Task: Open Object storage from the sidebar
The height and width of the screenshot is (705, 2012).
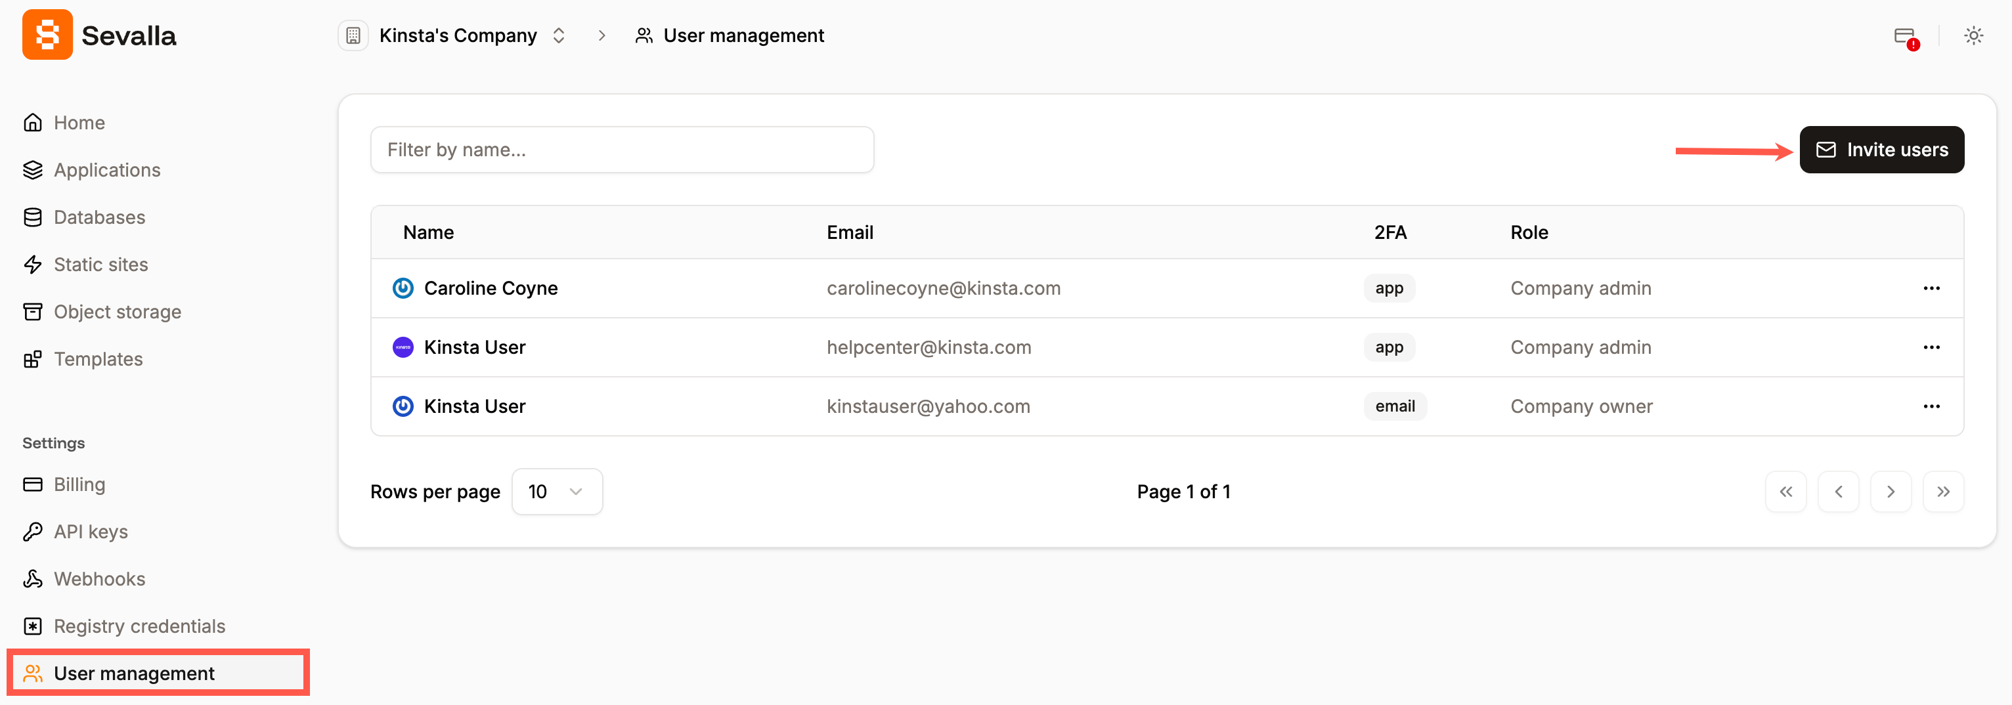Action: [x=117, y=312]
